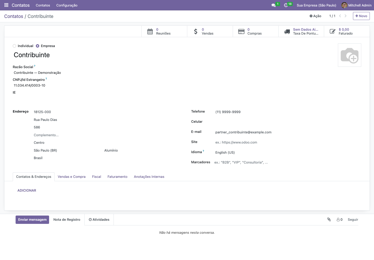Click the ADICIONAR link

[x=27, y=191]
